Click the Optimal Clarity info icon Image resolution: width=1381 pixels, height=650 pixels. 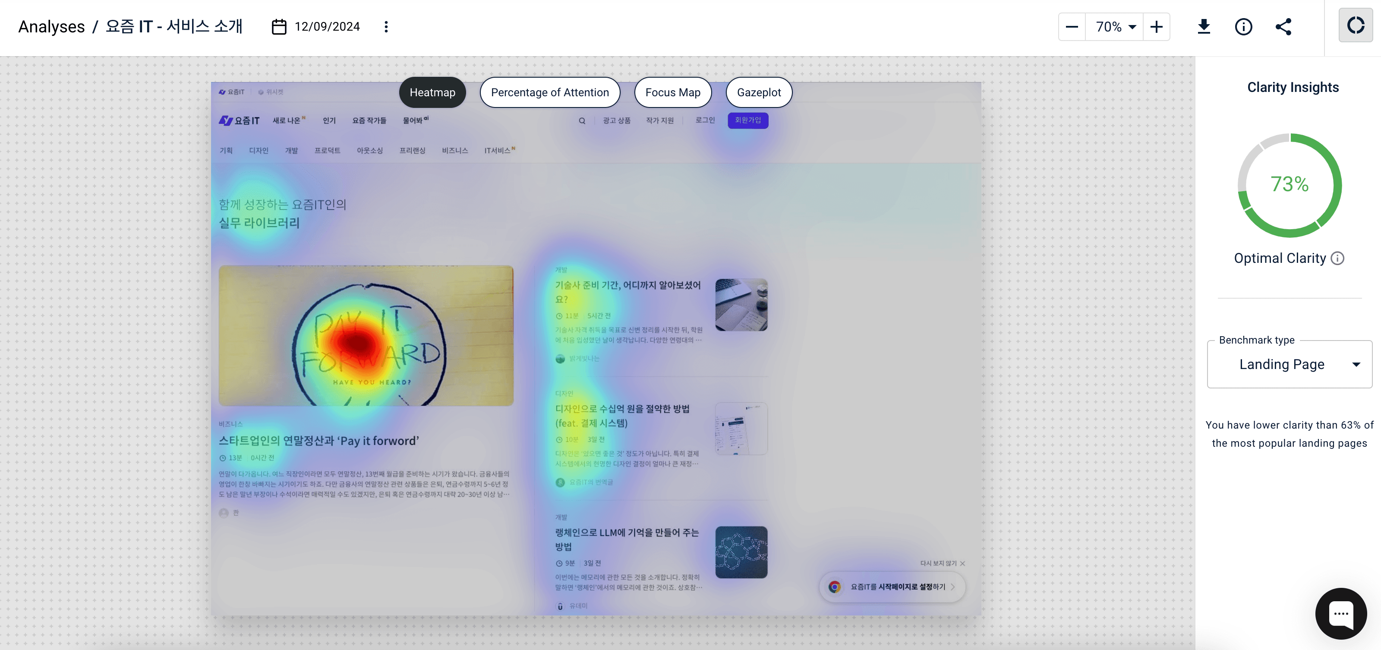1337,259
